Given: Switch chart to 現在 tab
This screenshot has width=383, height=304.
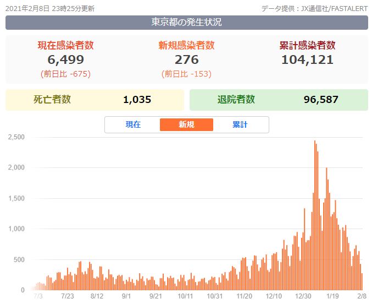Looking at the screenshot, I should pos(133,124).
